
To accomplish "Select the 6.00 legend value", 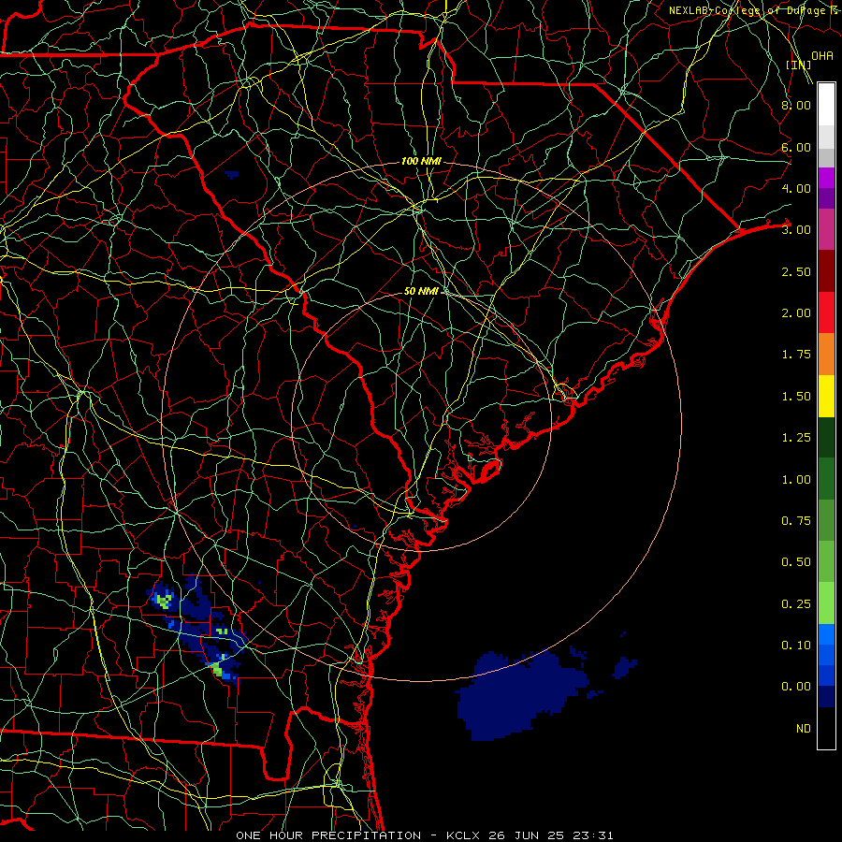I will tap(796, 147).
